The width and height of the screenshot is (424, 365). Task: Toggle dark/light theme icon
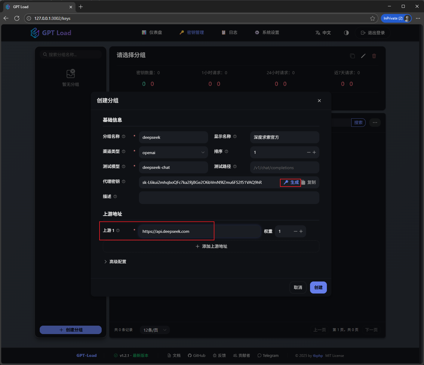point(346,33)
